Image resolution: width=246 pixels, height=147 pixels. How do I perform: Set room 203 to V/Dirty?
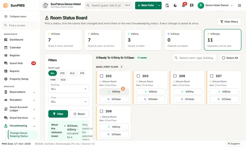pyautogui.click(x=151, y=92)
